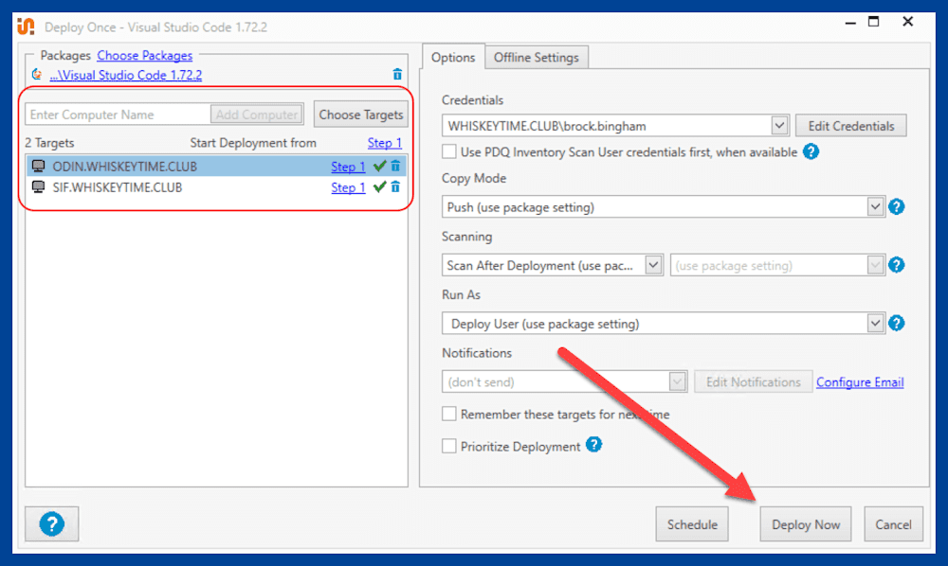This screenshot has height=566, width=948.
Task: Click Deploy Now button
Action: click(805, 524)
